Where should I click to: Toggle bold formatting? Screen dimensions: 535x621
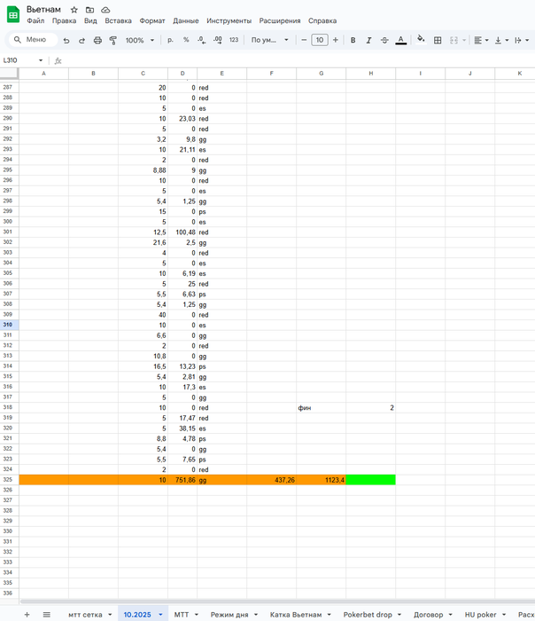point(353,40)
